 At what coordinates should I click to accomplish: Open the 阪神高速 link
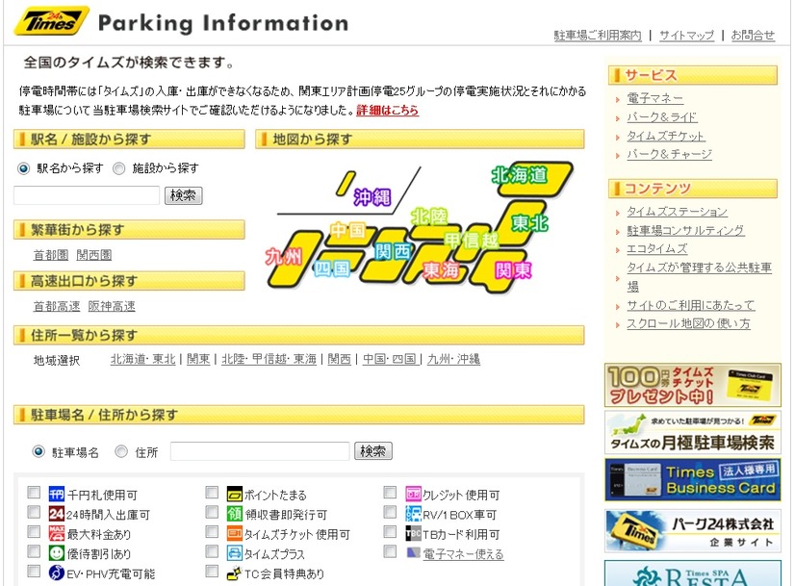click(112, 306)
